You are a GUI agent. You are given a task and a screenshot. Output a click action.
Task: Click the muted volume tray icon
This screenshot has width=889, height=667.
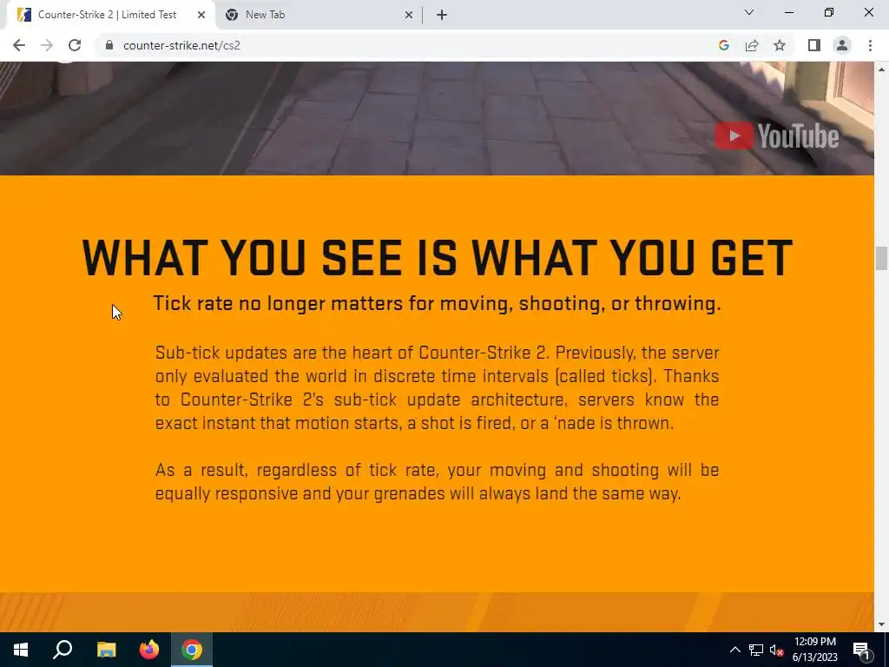tap(777, 650)
